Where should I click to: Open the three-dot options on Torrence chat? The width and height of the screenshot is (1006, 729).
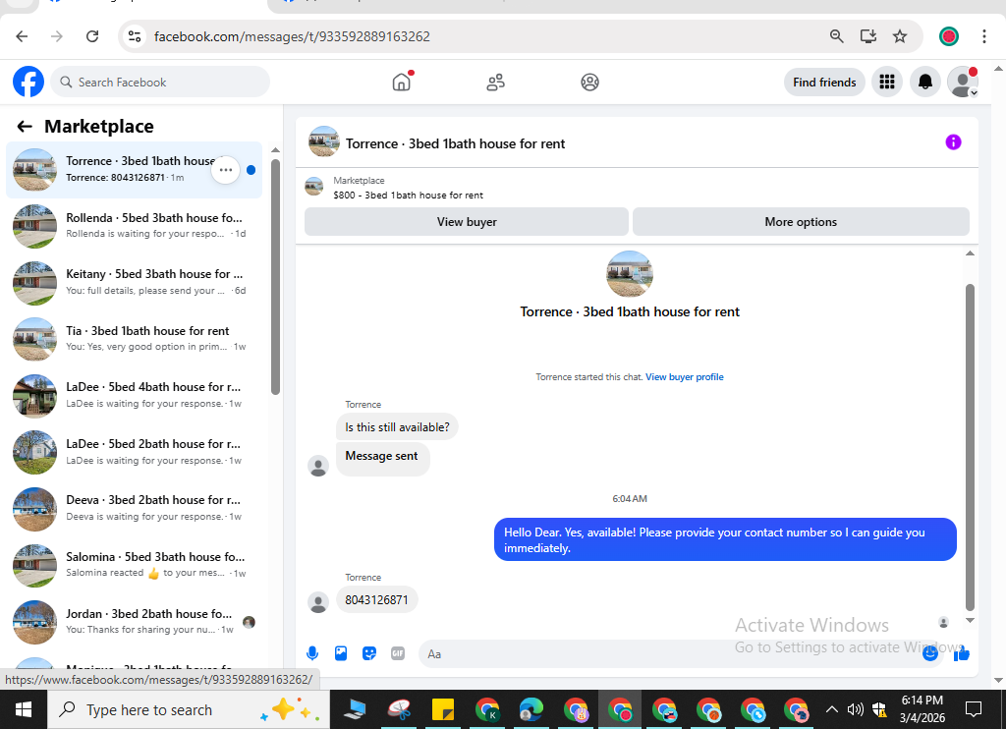click(225, 170)
